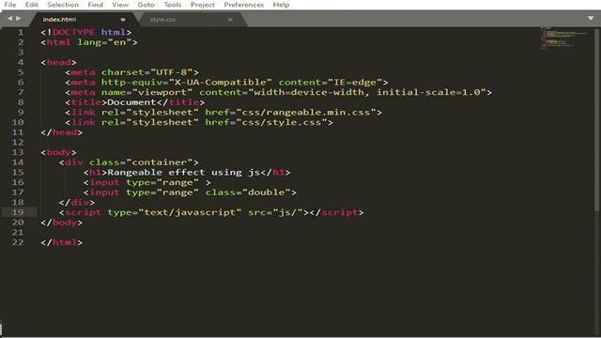
Task: Click the "IE=edge" content value
Action: (x=355, y=82)
